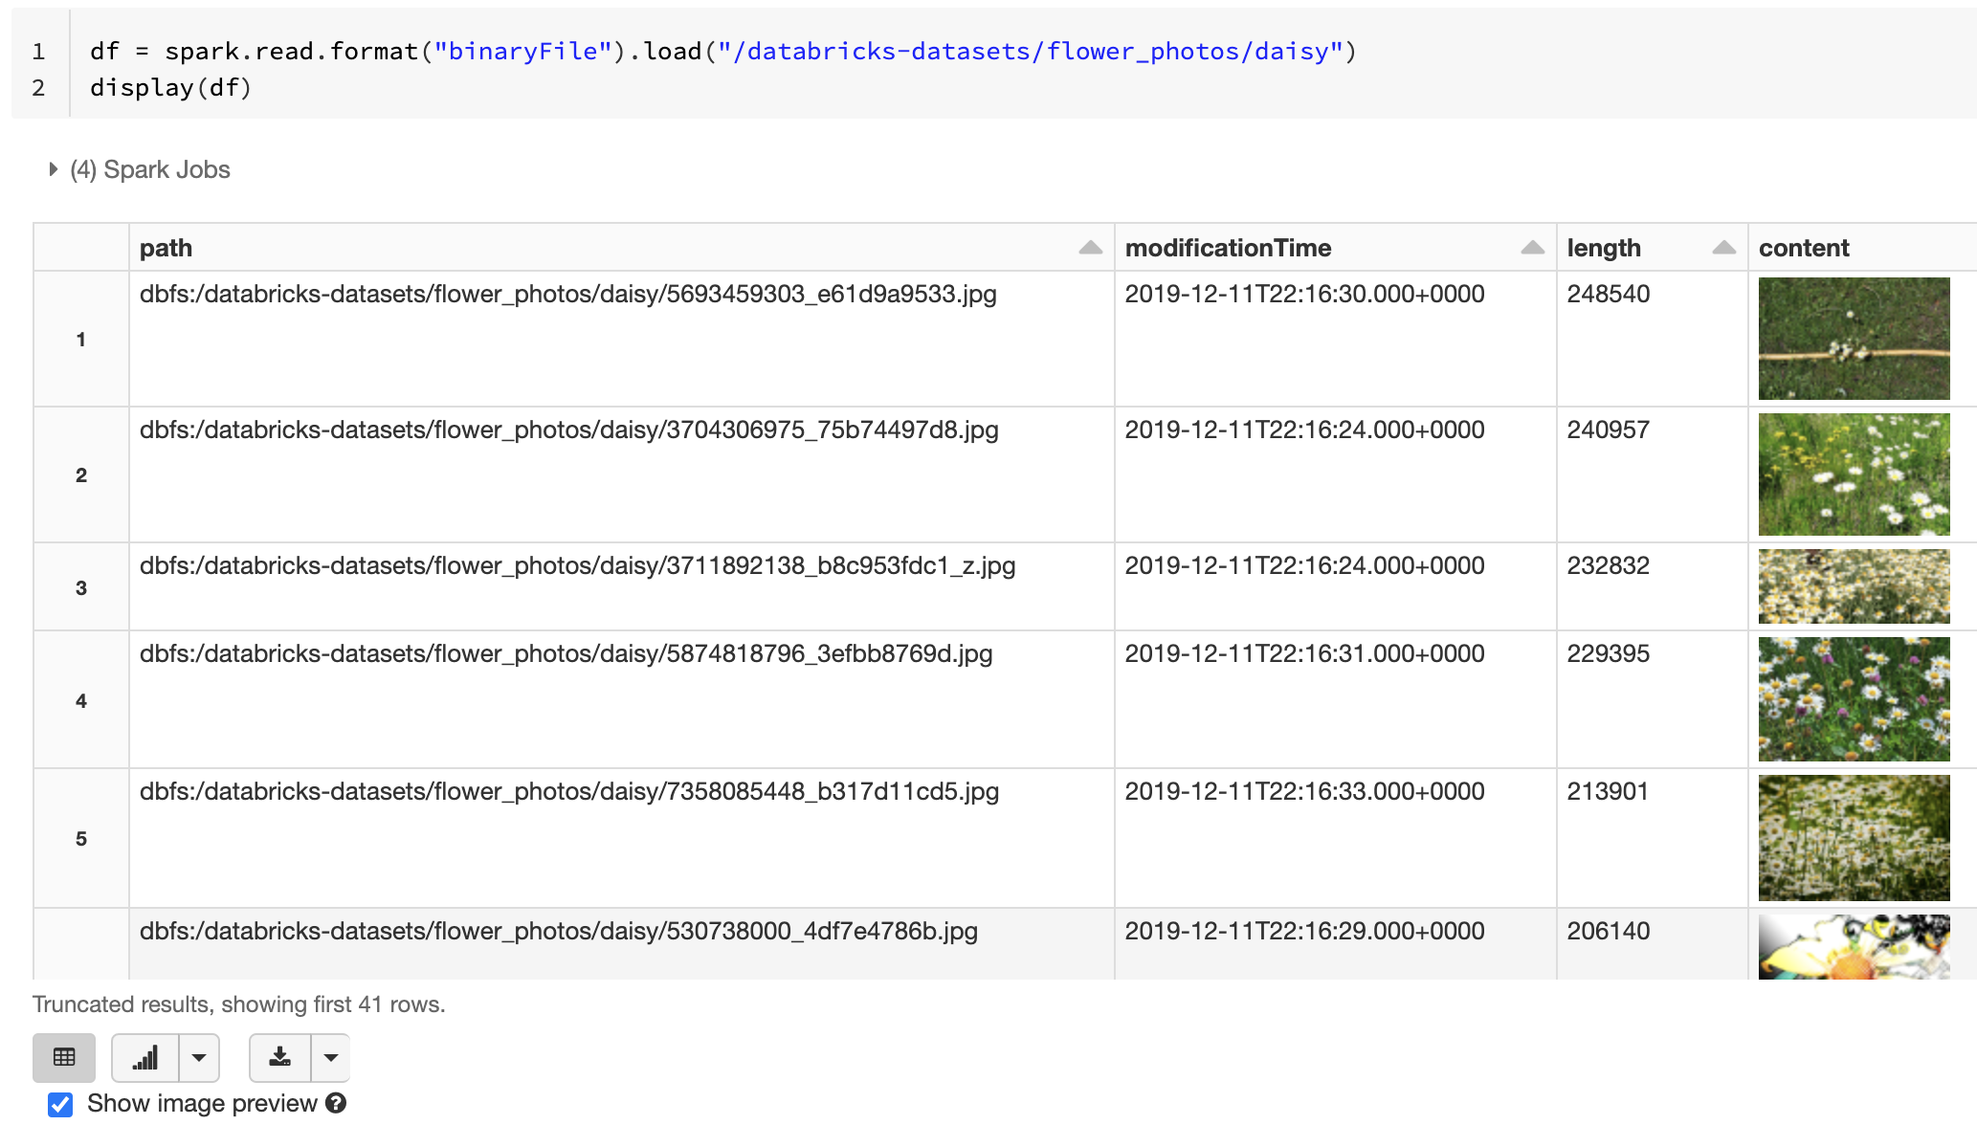Open the daisy thumbnail in row 2
Image resolution: width=1977 pixels, height=1125 pixels.
coord(1854,474)
